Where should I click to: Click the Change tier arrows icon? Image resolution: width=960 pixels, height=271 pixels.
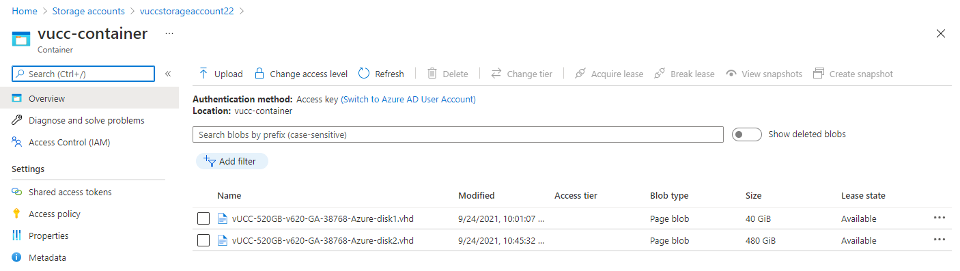pos(496,73)
